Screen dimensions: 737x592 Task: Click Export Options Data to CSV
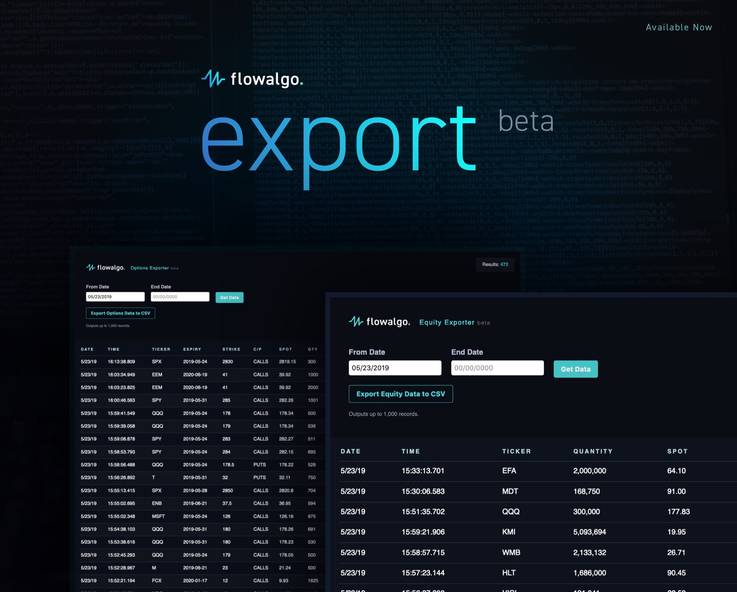[121, 313]
